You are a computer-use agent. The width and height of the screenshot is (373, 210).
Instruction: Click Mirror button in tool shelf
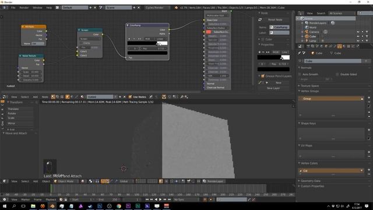[x=20, y=123]
